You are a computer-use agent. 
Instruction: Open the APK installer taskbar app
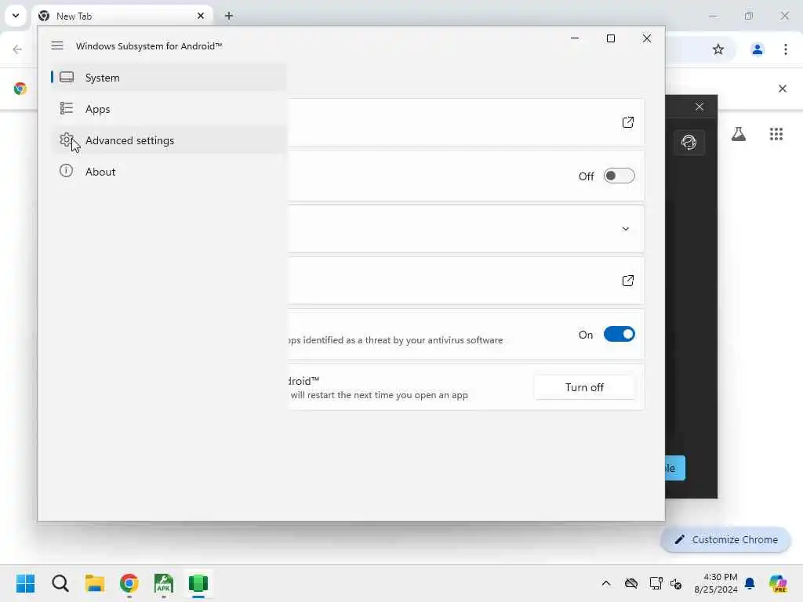tap(163, 583)
